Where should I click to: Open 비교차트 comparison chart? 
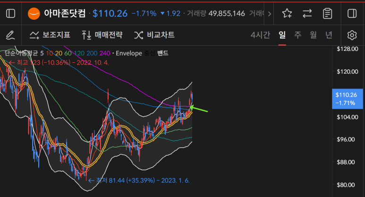coord(154,35)
